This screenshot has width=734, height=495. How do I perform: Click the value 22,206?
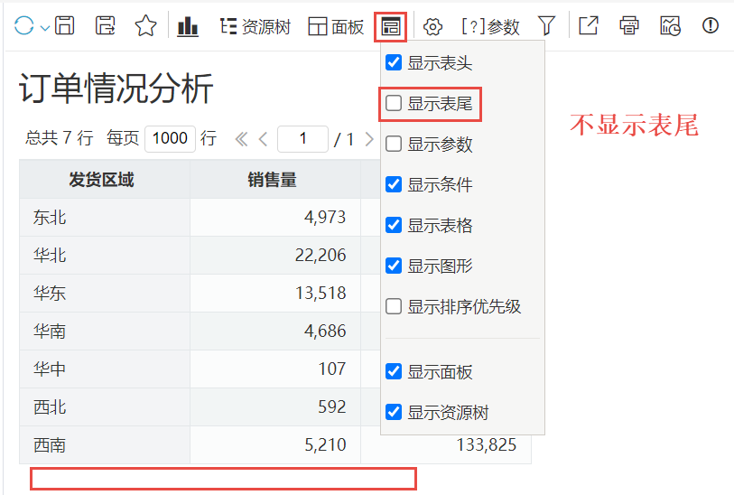click(321, 256)
